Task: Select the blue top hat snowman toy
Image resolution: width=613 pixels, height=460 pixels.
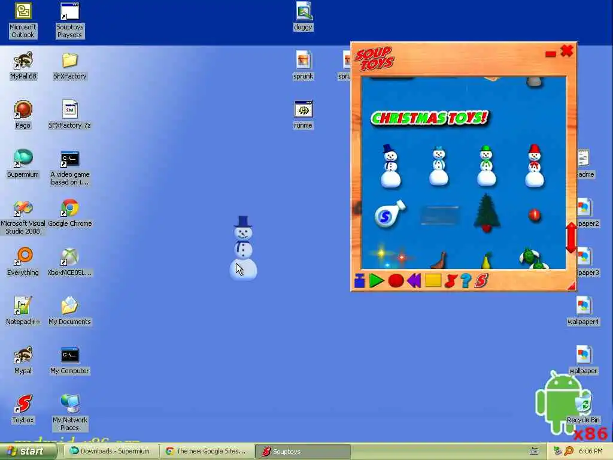Action: click(x=390, y=166)
